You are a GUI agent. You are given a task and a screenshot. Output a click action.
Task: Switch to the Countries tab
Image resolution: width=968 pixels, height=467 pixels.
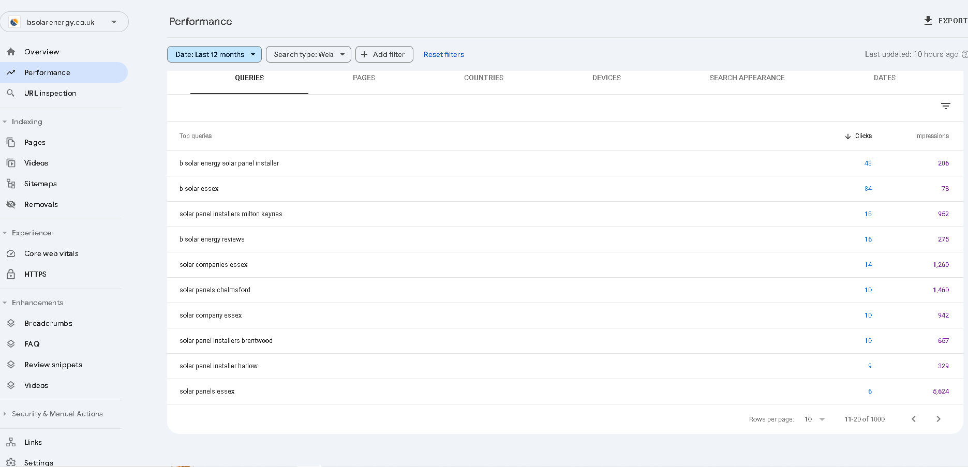pos(483,78)
